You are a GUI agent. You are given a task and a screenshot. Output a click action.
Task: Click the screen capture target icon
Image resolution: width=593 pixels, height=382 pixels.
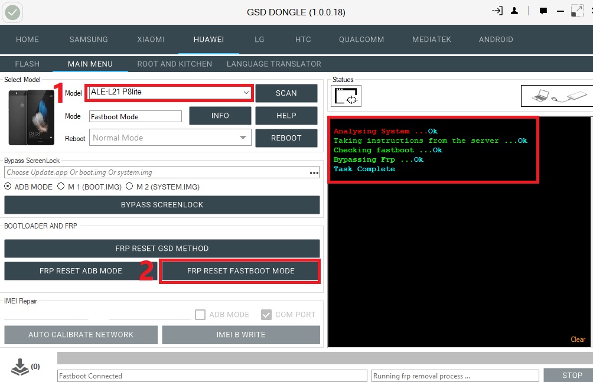pos(346,96)
